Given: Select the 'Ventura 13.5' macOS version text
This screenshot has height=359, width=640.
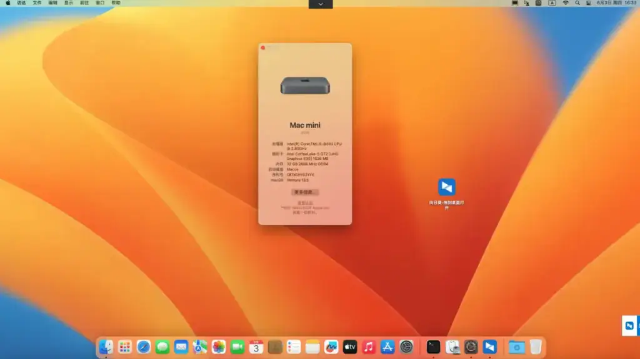Looking at the screenshot, I should pyautogui.click(x=297, y=180).
